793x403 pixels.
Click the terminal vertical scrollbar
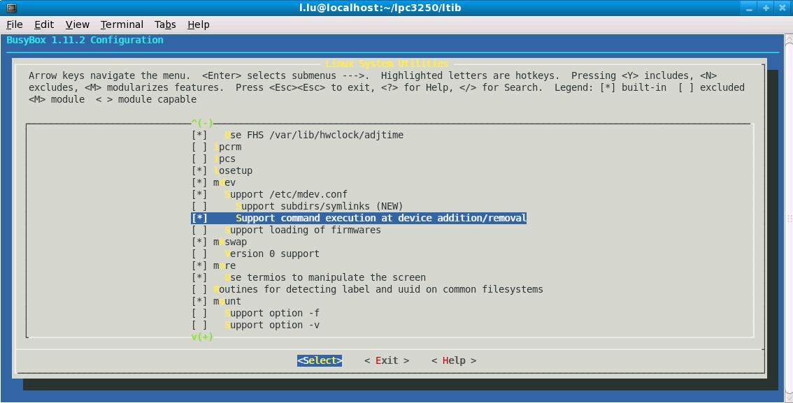pos(789,218)
